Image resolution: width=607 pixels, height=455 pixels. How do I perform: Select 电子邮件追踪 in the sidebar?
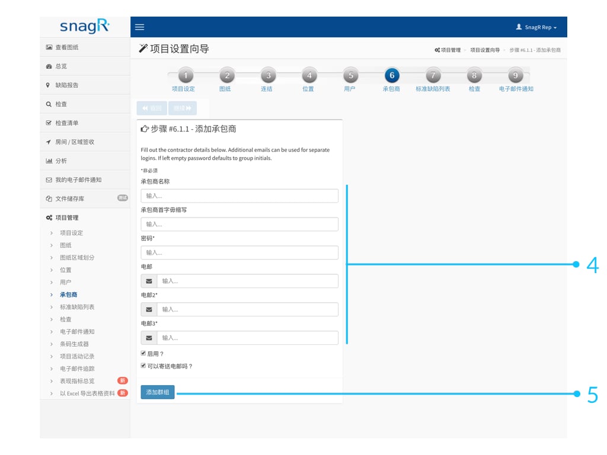click(x=77, y=369)
